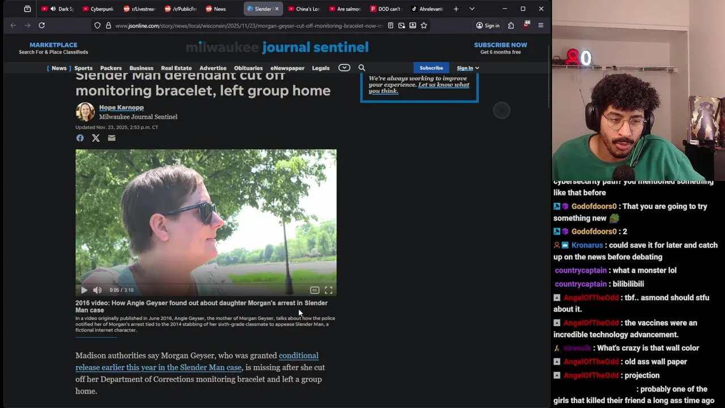
Task: Select the eNewspaper nav item
Action: pos(287,68)
